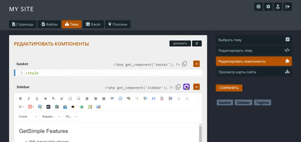301x142 pixels.
Task: Delete the Sidebar component
Action: (196, 87)
